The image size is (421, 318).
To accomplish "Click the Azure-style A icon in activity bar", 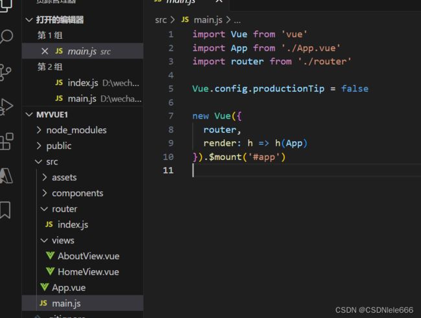I will click(x=6, y=176).
